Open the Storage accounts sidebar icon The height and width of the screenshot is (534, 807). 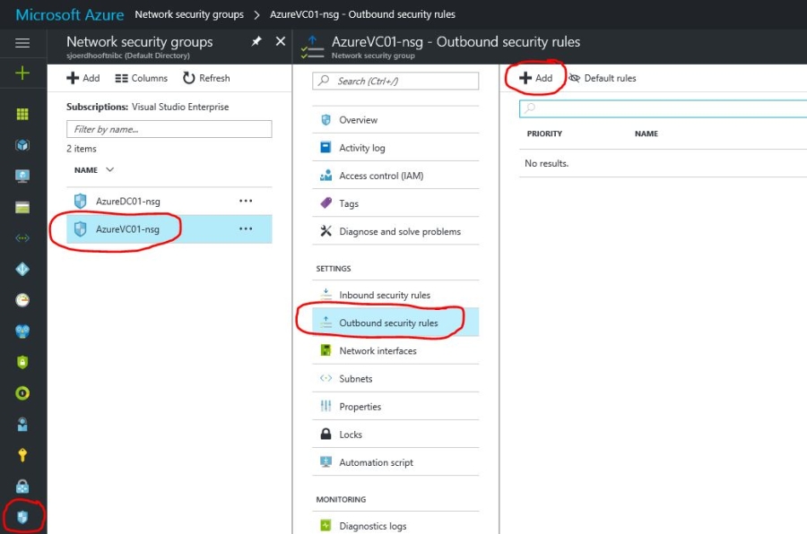tap(22, 207)
